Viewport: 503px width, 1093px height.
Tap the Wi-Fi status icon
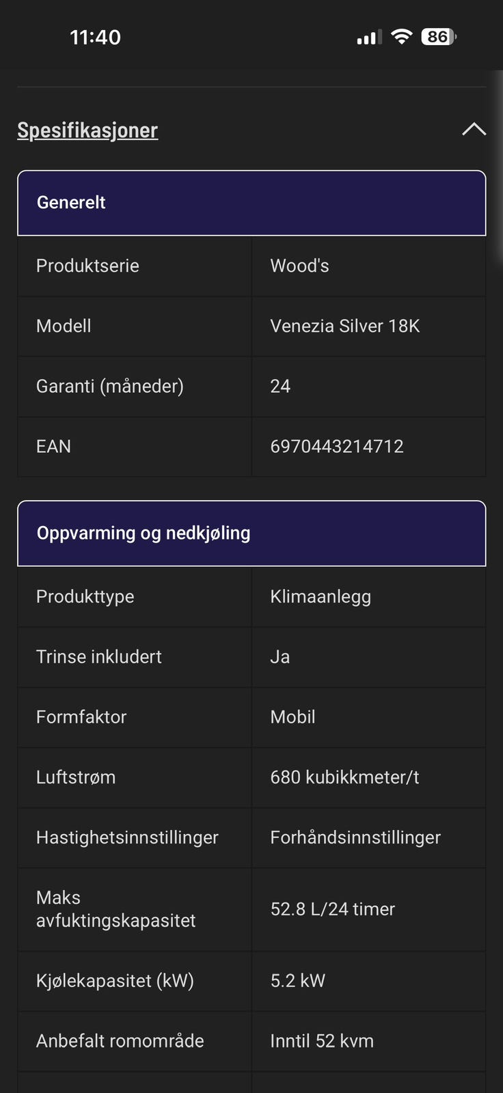tap(402, 37)
